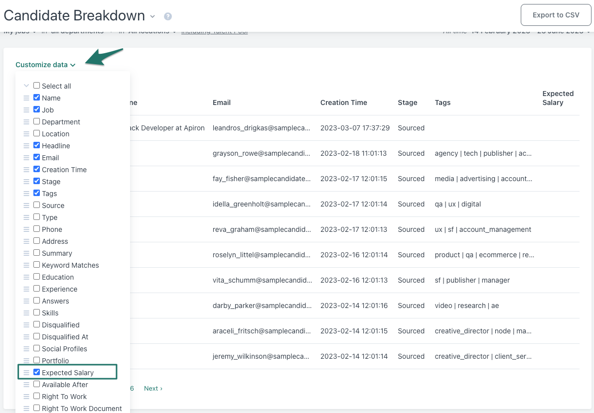The width and height of the screenshot is (594, 413).
Task: Click the drag handle beside Type
Action: pyautogui.click(x=26, y=217)
